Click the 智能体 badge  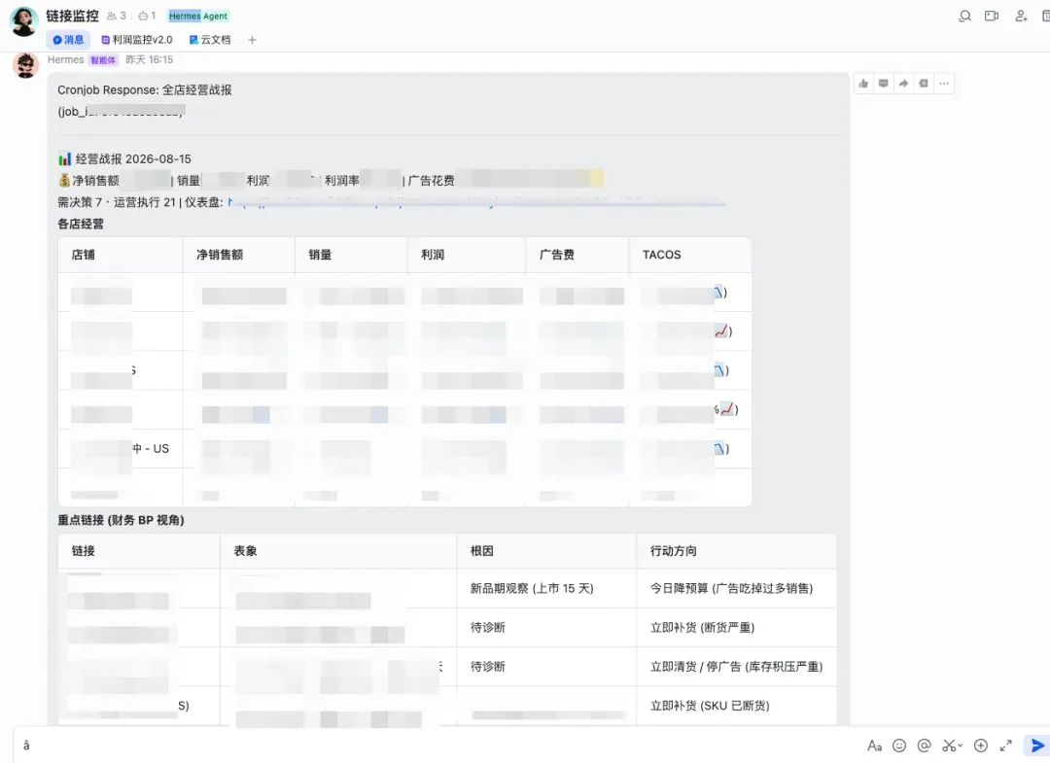[x=103, y=60]
